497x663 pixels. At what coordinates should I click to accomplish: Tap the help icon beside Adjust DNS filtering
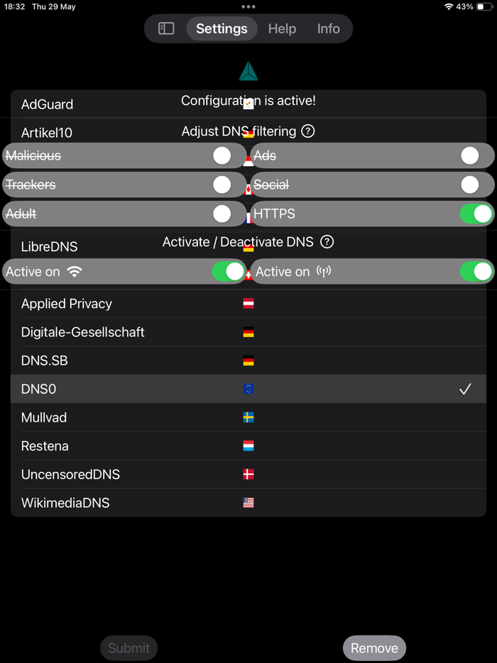(x=310, y=131)
